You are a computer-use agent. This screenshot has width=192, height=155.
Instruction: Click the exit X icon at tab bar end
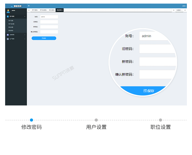click(185, 10)
